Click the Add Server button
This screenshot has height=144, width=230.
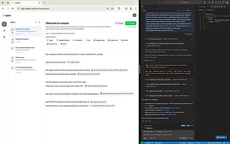[221, 137]
